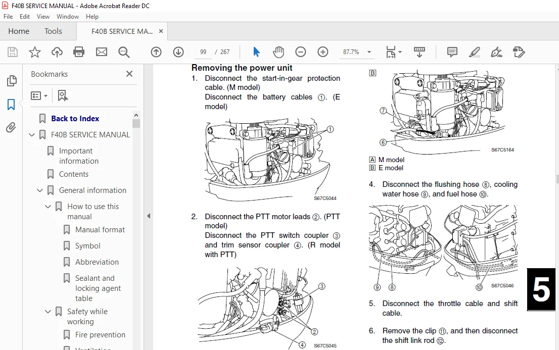Close the Bookmarks panel
The width and height of the screenshot is (559, 350).
pos(129,74)
